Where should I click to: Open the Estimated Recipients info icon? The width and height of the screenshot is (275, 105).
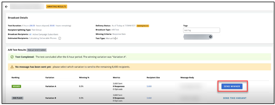[60, 38]
